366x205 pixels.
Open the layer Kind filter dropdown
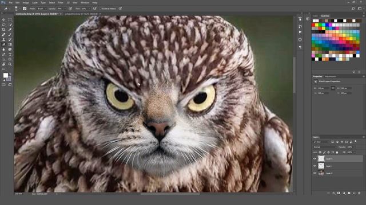click(x=321, y=142)
